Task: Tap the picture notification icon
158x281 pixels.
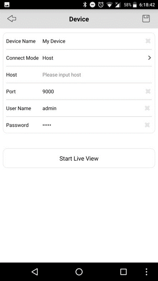Action: pos(7,5)
